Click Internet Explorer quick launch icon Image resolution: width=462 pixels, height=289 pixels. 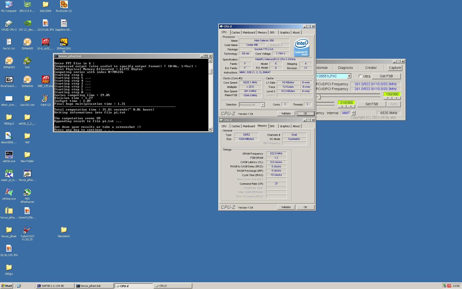click(19, 286)
